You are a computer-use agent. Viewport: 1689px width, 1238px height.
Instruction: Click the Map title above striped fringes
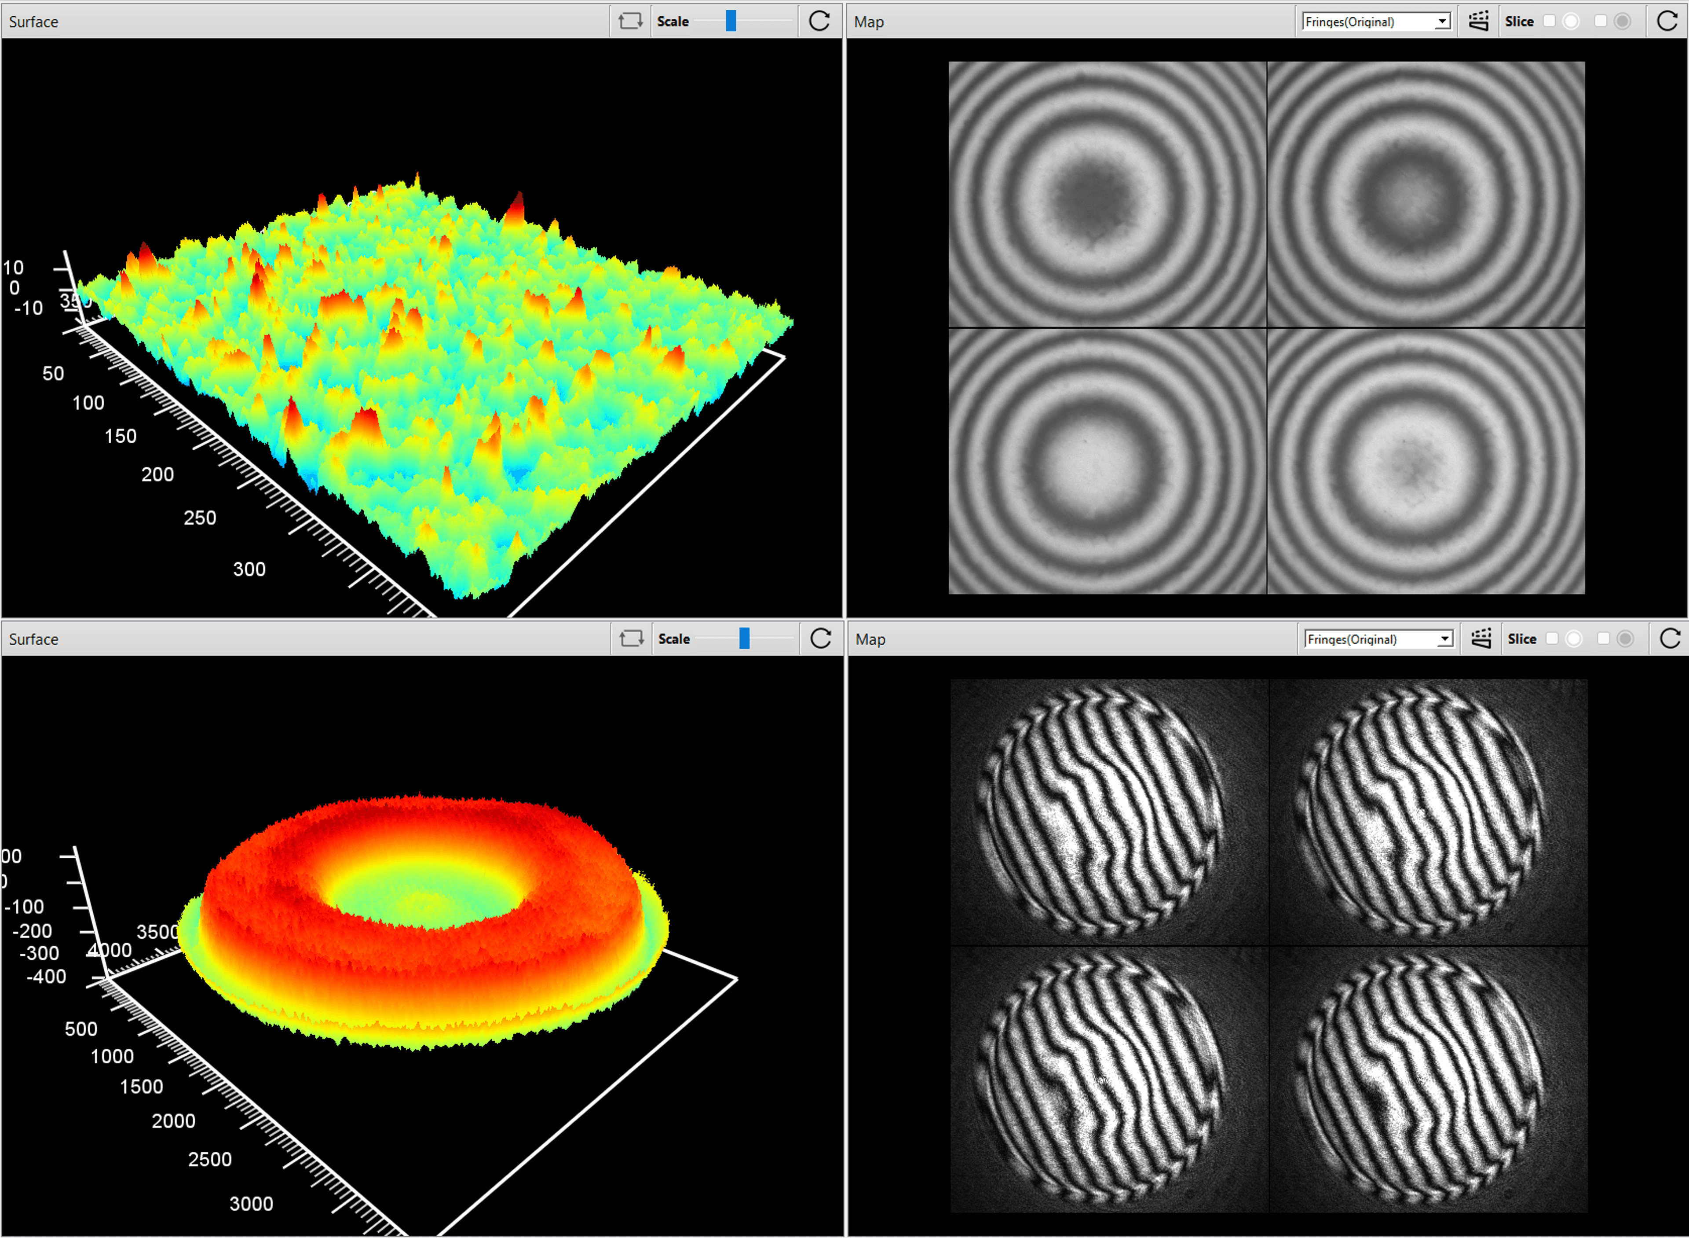pos(870,639)
